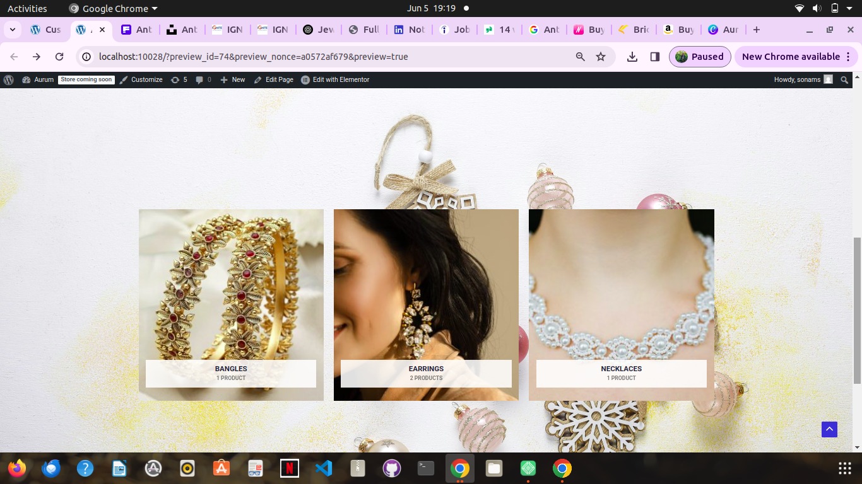Click the zoom magnifier in the address bar
862x484 pixels.
pos(579,56)
